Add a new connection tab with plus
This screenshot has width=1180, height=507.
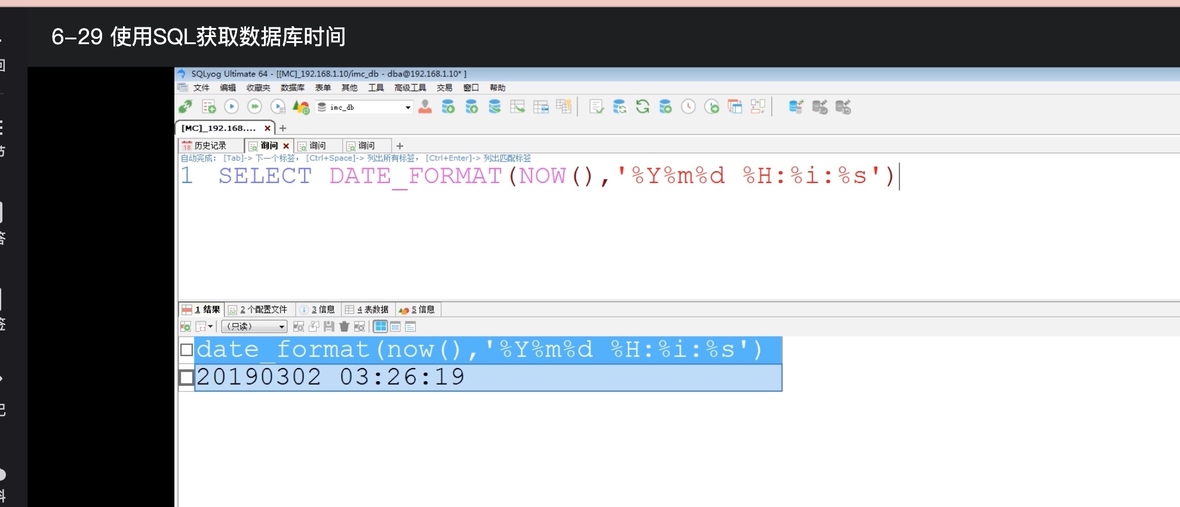(x=283, y=128)
